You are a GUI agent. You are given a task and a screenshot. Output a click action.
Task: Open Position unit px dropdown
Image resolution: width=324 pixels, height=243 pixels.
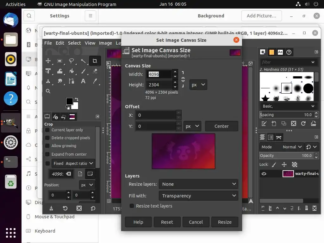pos(87,185)
